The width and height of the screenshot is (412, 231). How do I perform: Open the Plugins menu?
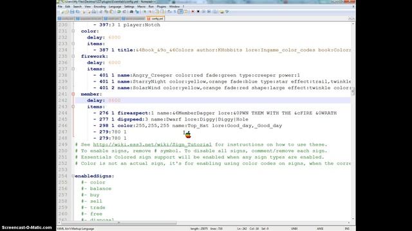point(162,6)
